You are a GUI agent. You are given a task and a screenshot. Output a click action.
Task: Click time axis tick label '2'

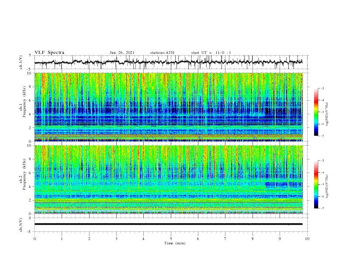tap(89, 239)
